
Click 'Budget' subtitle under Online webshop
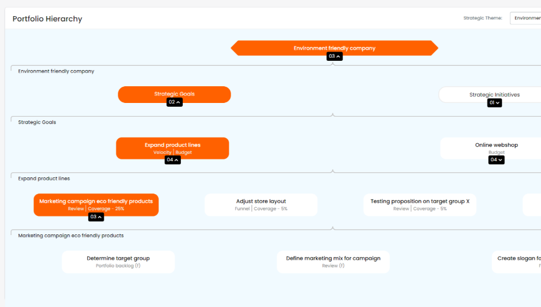[496, 152]
